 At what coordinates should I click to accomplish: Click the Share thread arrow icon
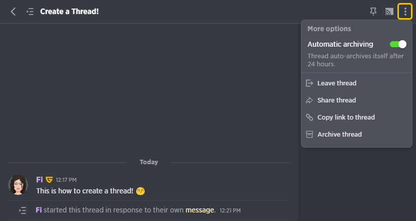pyautogui.click(x=309, y=100)
